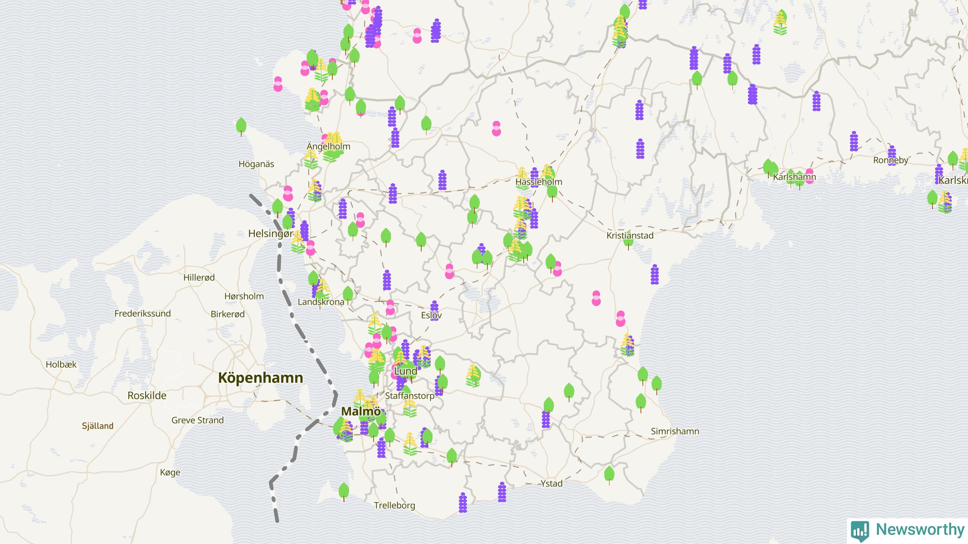Click the Hillerød label
This screenshot has width=968, height=544.
(199, 277)
